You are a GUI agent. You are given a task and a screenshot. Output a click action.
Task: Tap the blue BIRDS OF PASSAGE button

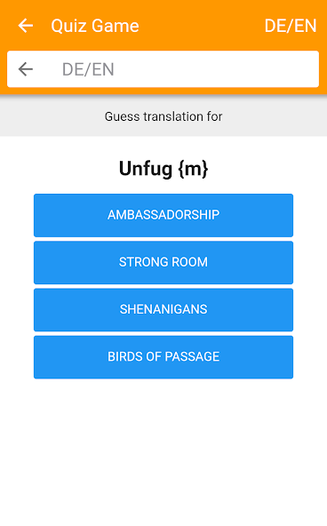click(163, 357)
